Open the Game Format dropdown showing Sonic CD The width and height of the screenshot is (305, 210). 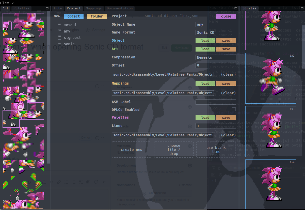(x=216, y=33)
